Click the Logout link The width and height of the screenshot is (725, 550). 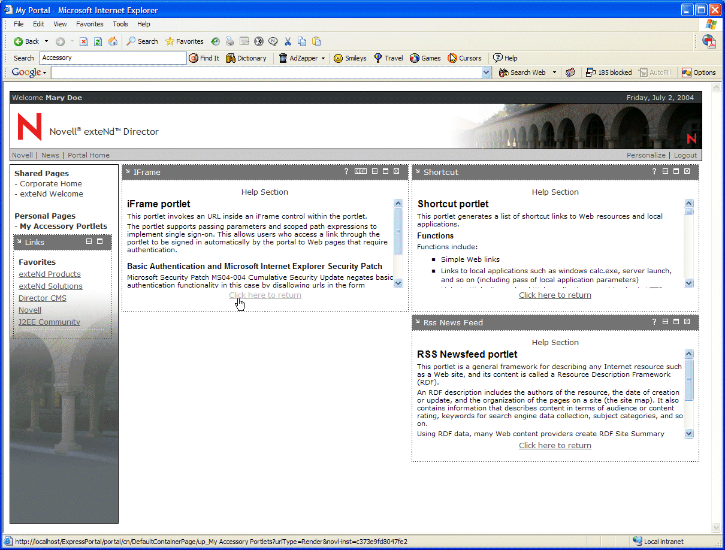pyautogui.click(x=685, y=155)
